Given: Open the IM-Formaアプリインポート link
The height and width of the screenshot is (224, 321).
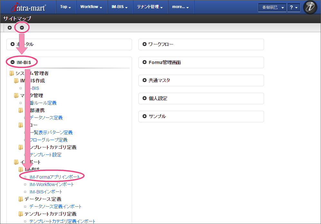Looking at the screenshot, I should 55,177.
